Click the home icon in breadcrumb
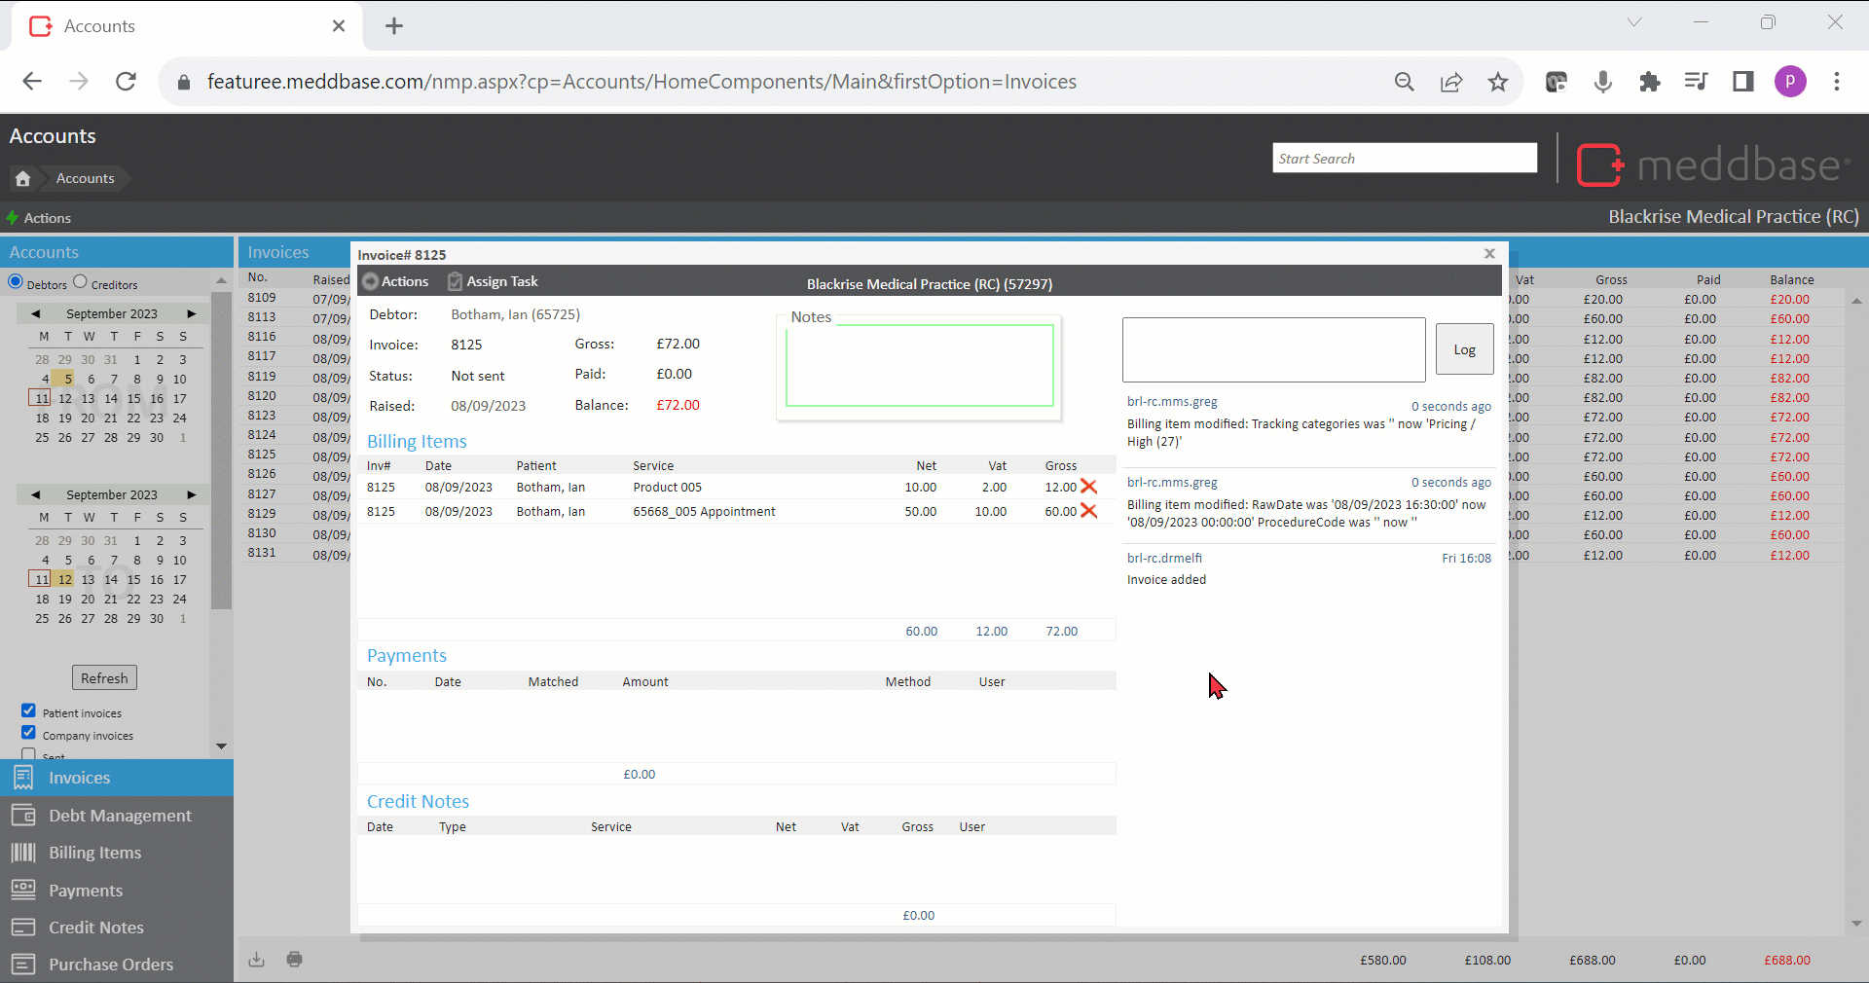 [23, 178]
